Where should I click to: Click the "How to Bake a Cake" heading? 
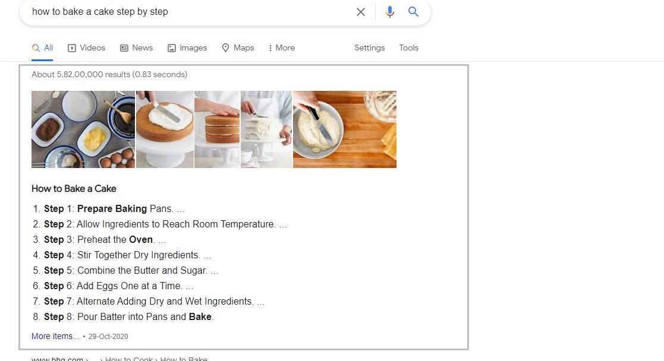tap(74, 189)
